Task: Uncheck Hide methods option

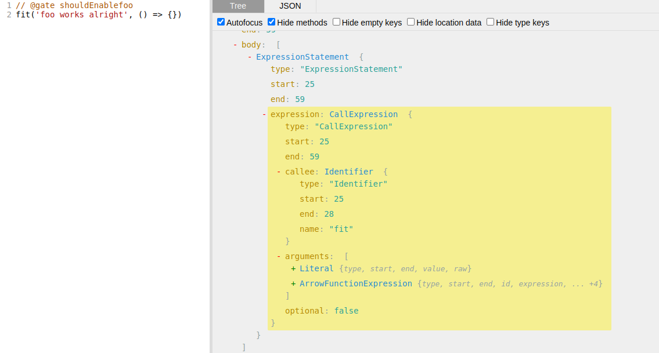Action: [272, 22]
